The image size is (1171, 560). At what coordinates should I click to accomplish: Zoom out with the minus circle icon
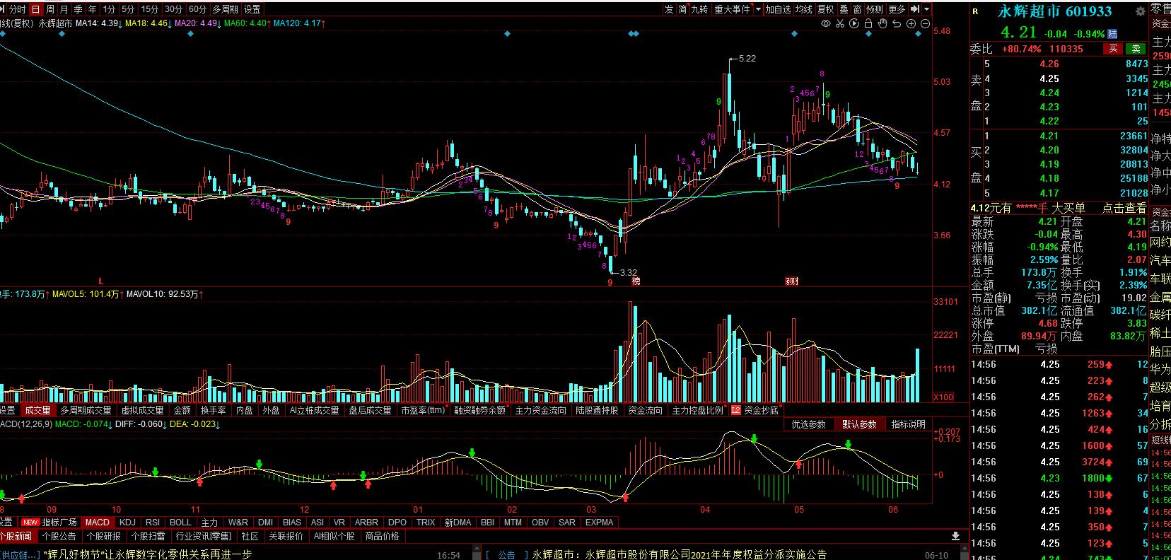(926, 23)
